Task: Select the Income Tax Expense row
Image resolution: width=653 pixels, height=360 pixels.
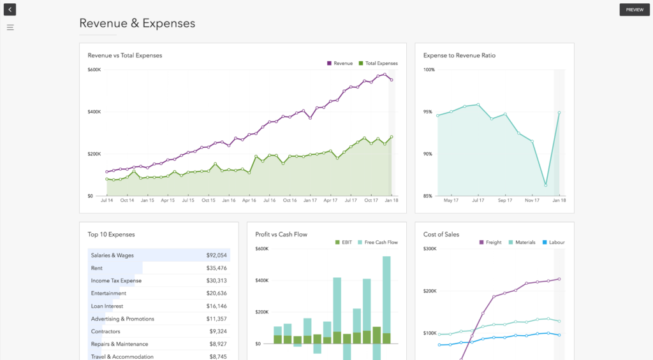Action: pyautogui.click(x=159, y=281)
